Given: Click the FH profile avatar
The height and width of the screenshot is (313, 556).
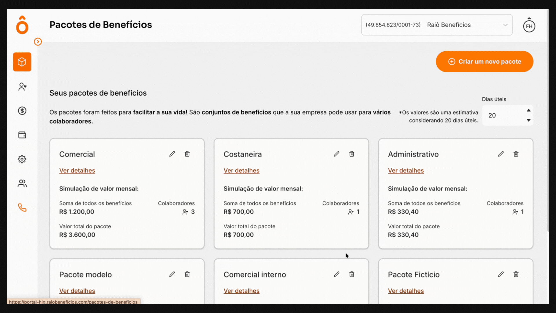Looking at the screenshot, I should click(529, 26).
